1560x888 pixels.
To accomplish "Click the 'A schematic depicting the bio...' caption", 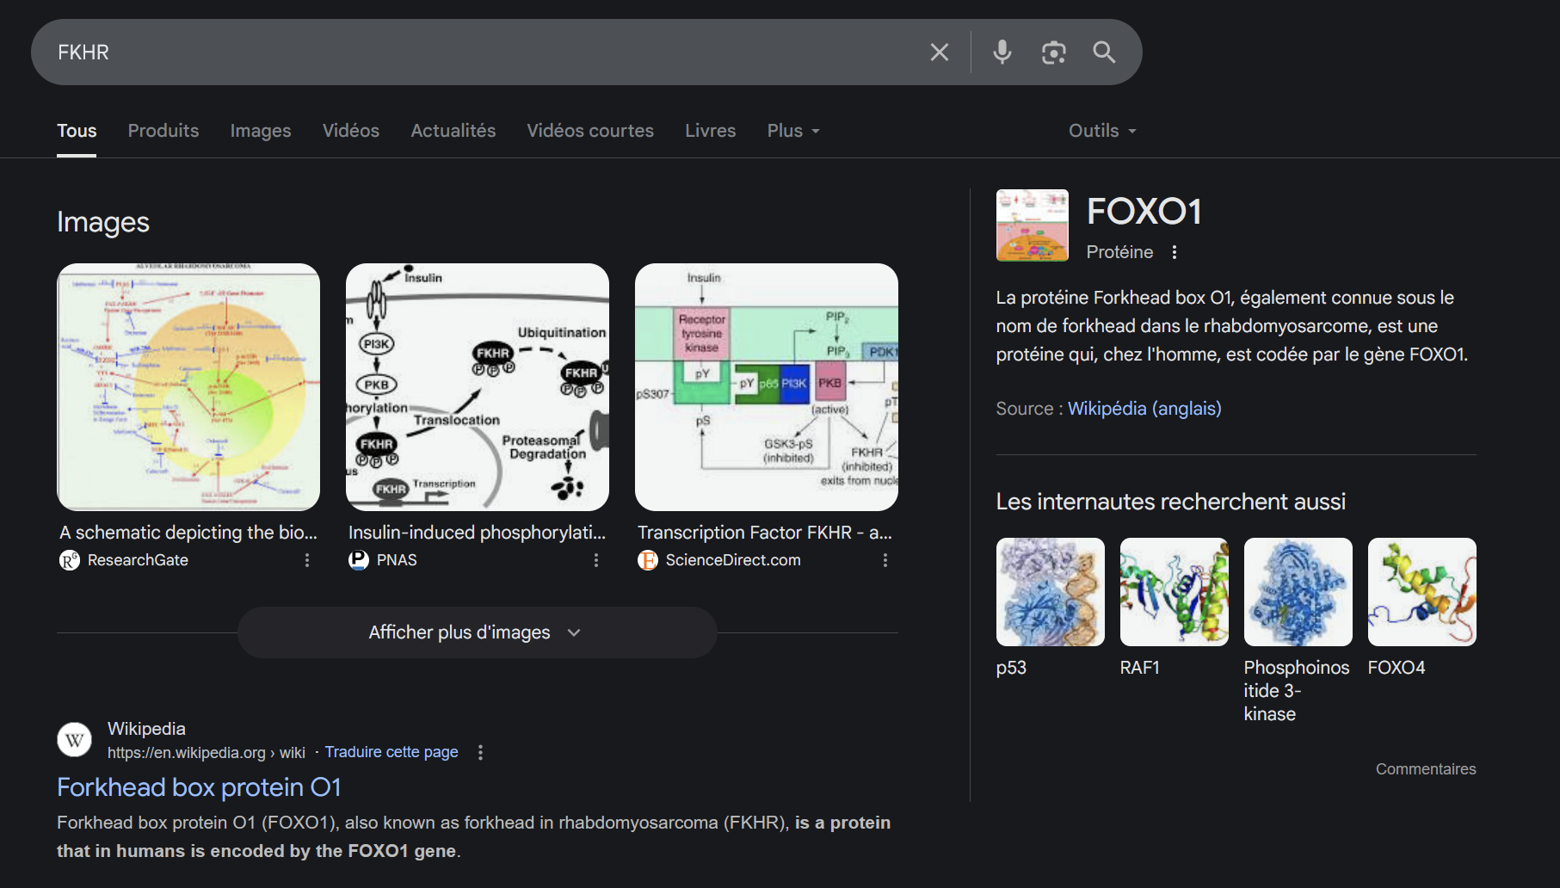I will tap(188, 533).
